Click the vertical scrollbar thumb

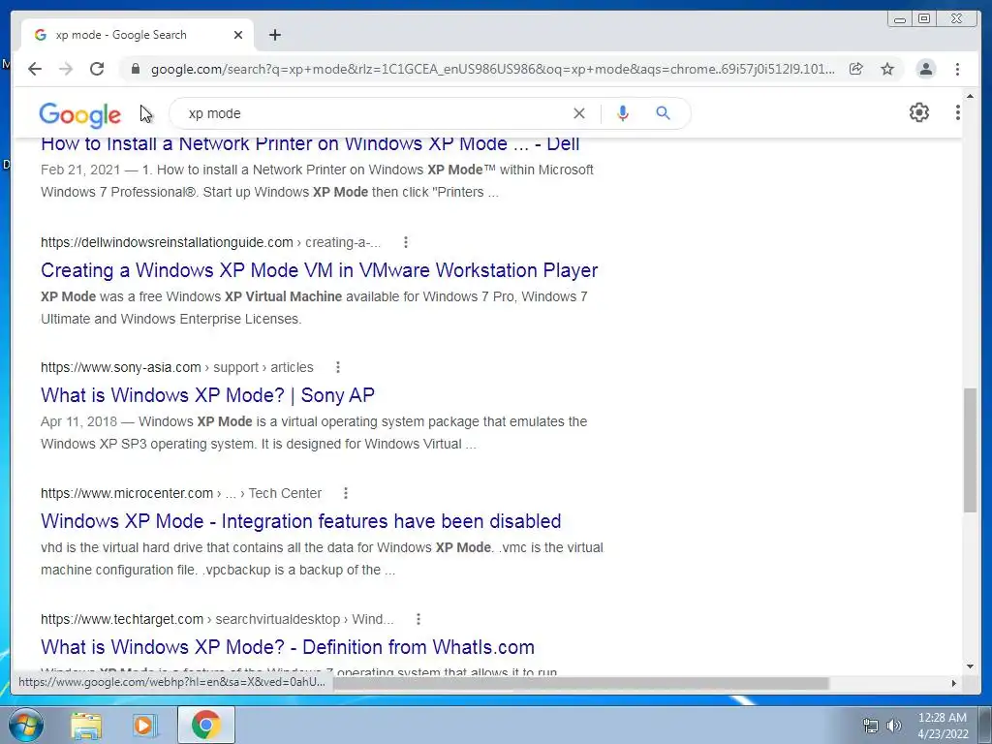tap(970, 450)
